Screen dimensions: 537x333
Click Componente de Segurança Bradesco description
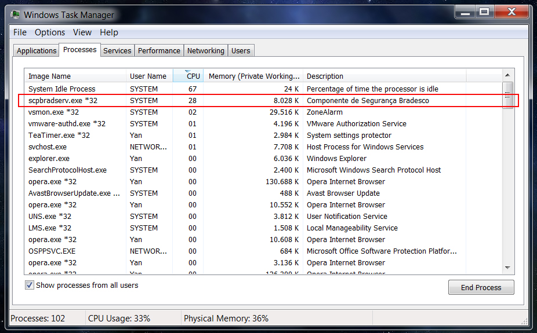[368, 101]
